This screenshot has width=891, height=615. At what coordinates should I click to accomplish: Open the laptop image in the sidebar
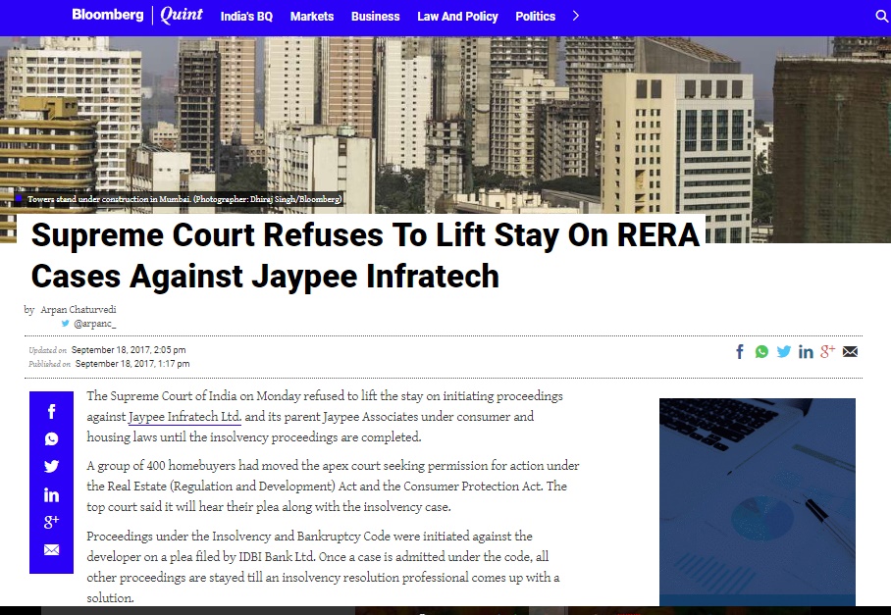coord(757,502)
